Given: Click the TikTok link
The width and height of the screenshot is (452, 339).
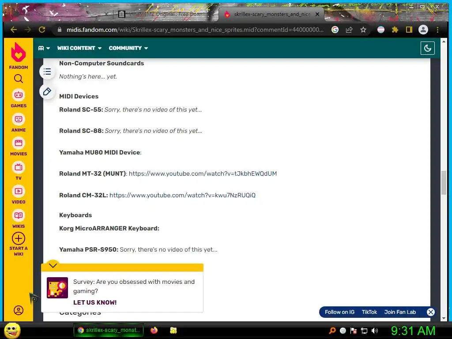Looking at the screenshot, I should point(369,312).
